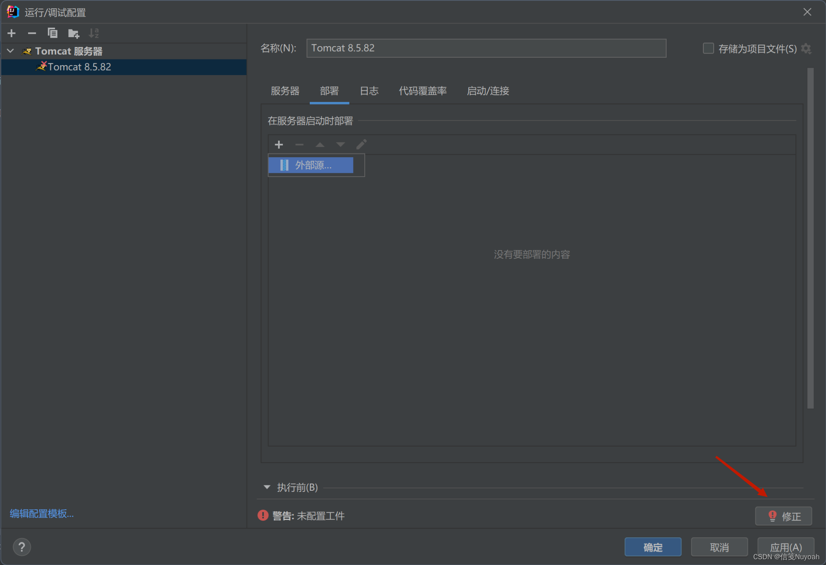826x565 pixels.
Task: Close the 运行/调试配置 dialog
Action: click(807, 12)
